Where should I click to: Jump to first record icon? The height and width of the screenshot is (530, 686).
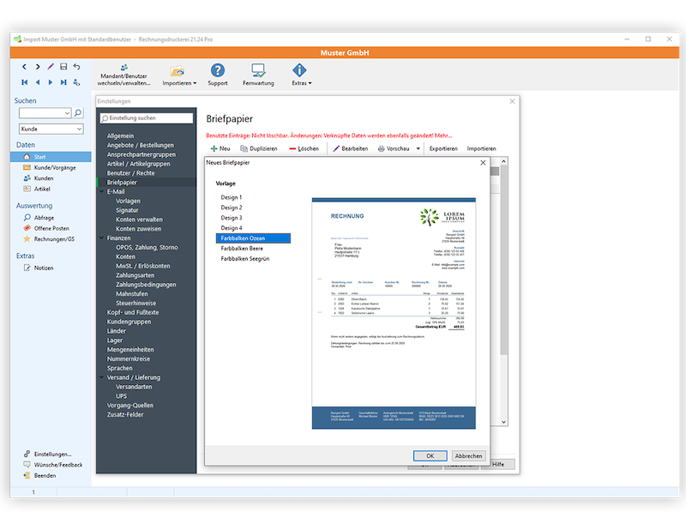tap(25, 82)
